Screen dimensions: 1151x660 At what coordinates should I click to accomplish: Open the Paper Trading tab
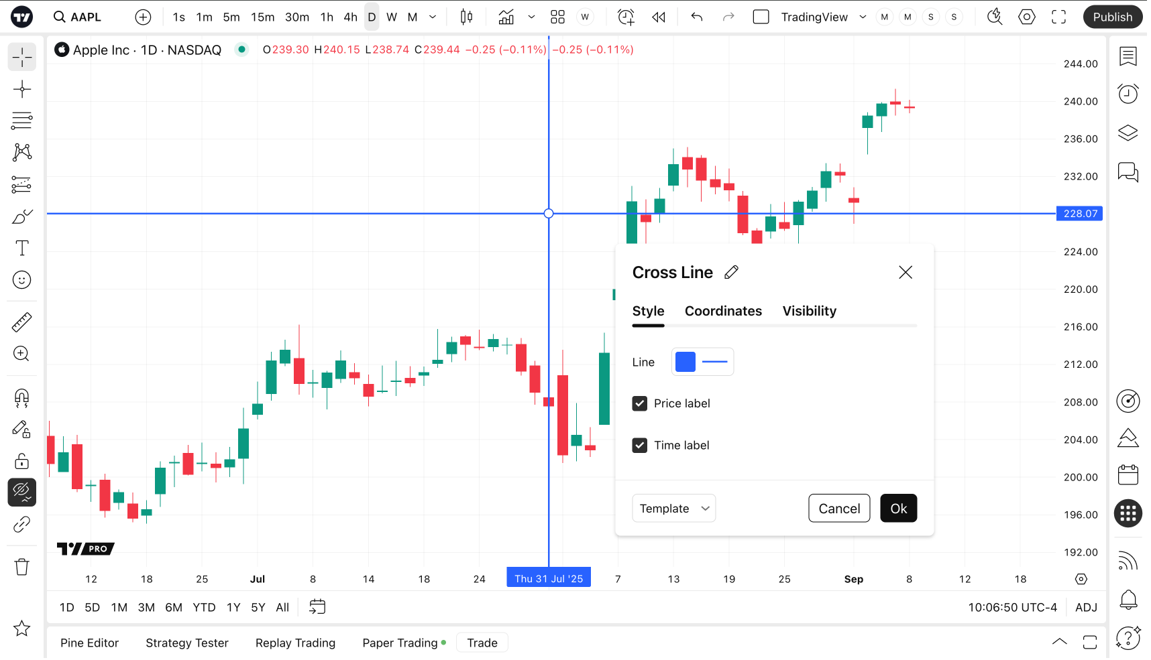[x=401, y=644]
